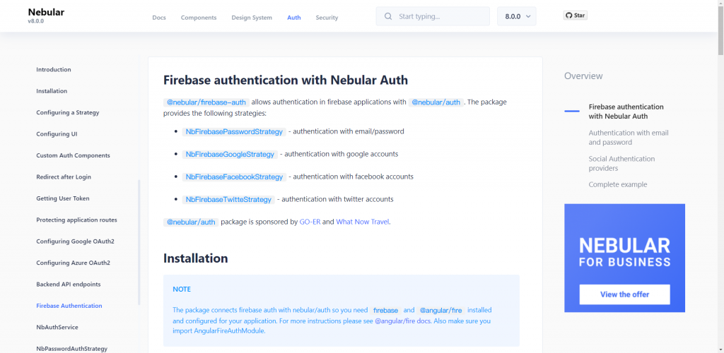Open Protecting application routes page
The image size is (724, 353).
76,220
